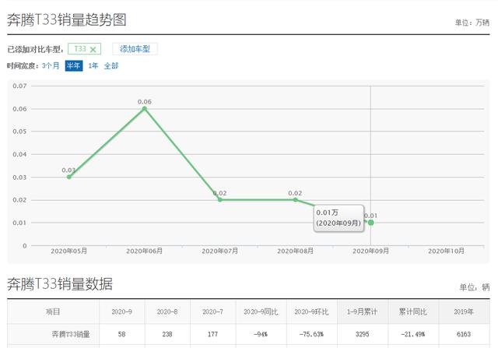Image resolution: width=498 pixels, height=348 pixels.
Task: Click the 单位：万辆 label
Action: tap(472, 23)
